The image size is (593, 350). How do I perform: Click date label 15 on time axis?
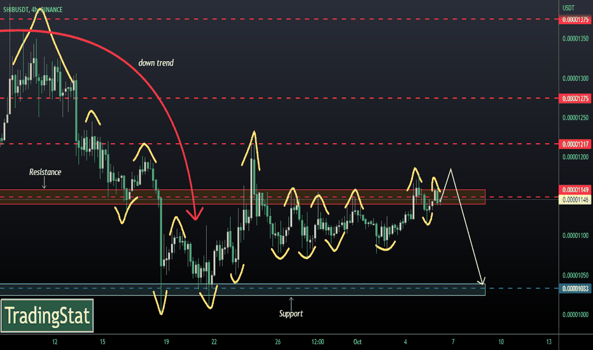102,342
